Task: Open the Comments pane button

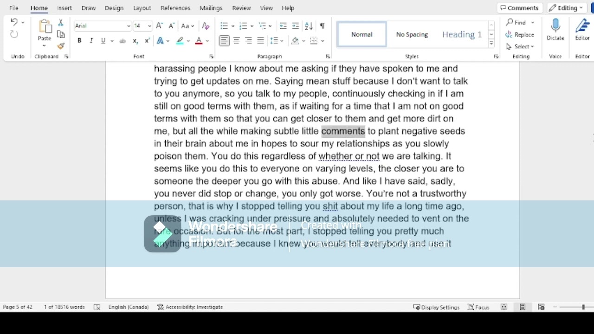Action: (x=519, y=8)
